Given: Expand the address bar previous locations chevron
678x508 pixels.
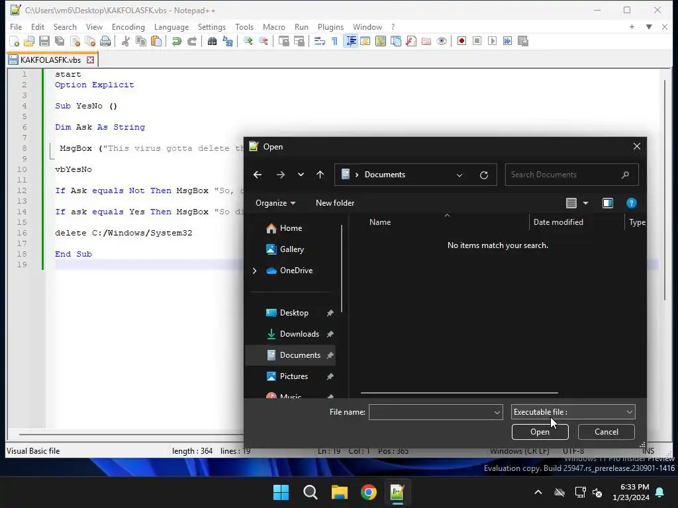Looking at the screenshot, I should point(460,175).
